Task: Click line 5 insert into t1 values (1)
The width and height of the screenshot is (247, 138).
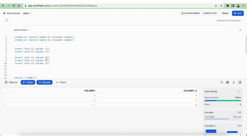Action: [32, 49]
